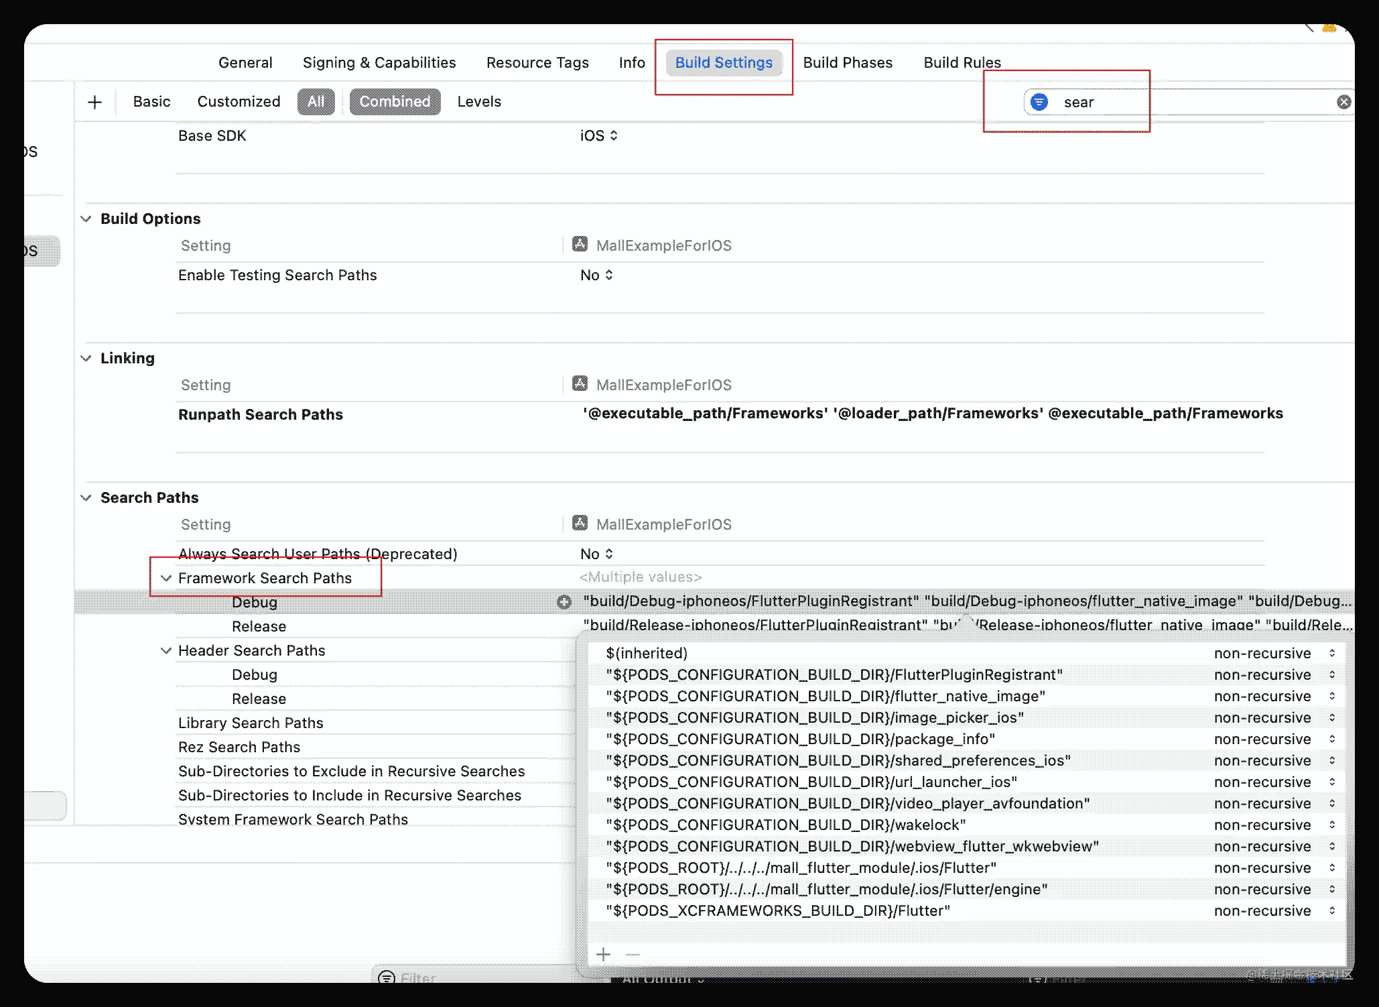Remove selected path with the minus icon
Screen dimensions: 1379x1007
point(633,954)
